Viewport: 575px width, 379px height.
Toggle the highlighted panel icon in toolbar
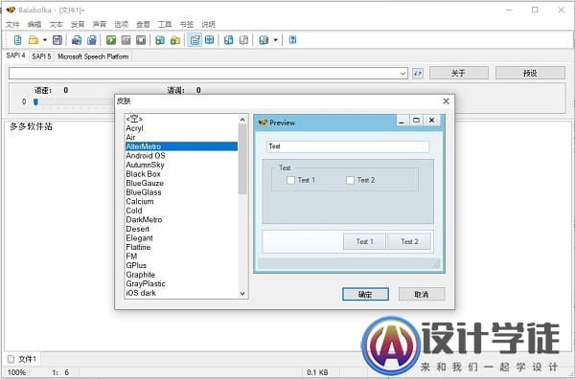pyautogui.click(x=195, y=40)
